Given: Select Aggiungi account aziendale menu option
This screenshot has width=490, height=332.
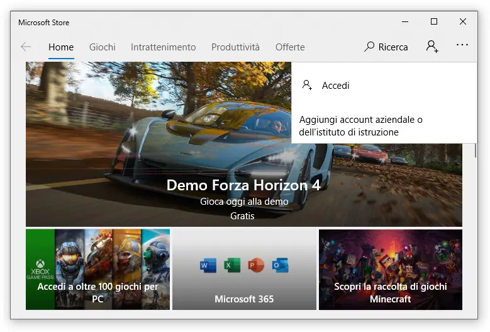Looking at the screenshot, I should pos(360,125).
